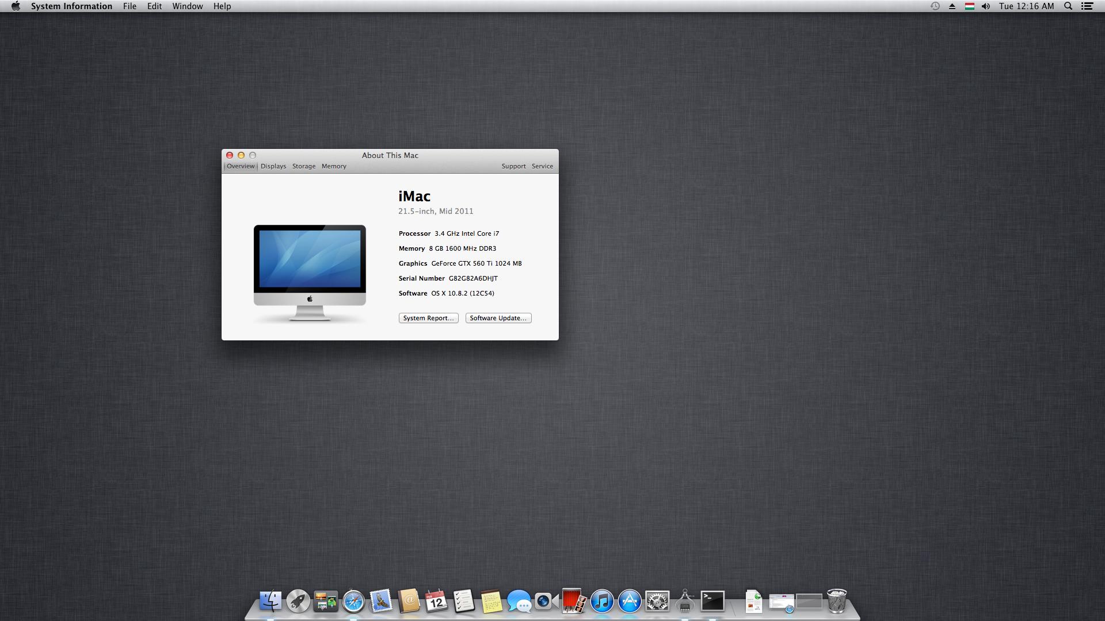1105x621 pixels.
Task: Click System Information chip icon in dock
Action: 685,601
